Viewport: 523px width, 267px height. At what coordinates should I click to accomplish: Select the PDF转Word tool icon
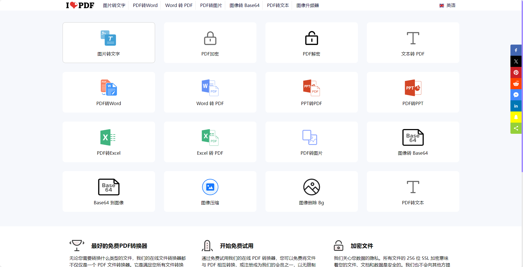coord(109,88)
